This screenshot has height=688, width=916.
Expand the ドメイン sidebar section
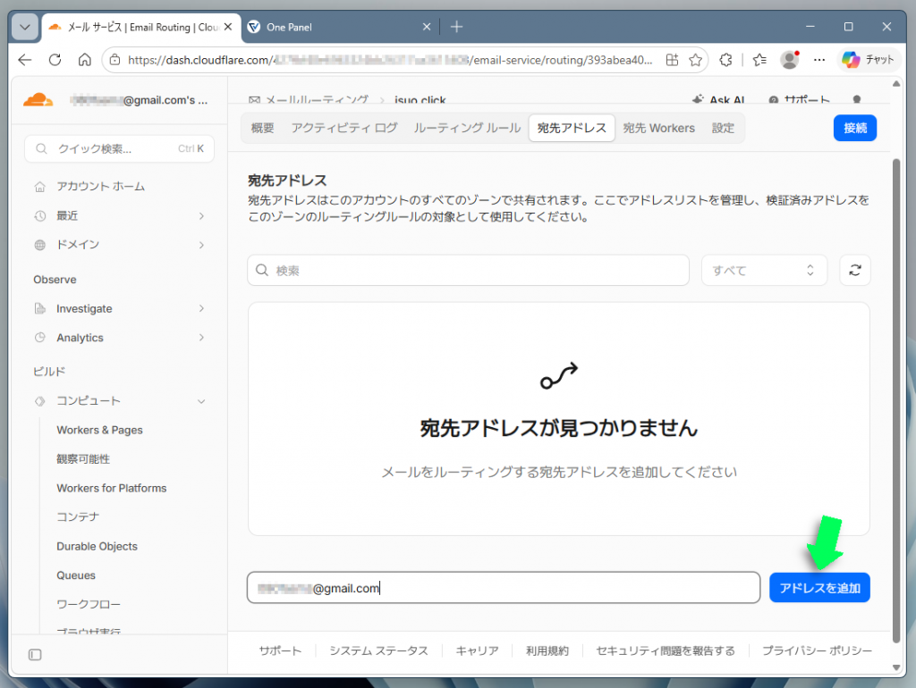click(x=119, y=245)
